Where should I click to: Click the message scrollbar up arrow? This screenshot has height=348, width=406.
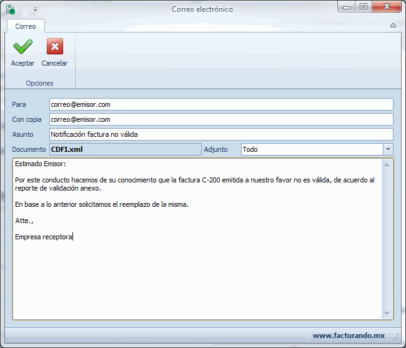[x=387, y=164]
